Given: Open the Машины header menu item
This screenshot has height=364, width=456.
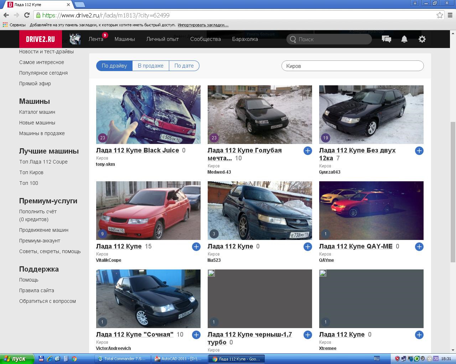Looking at the screenshot, I should pyautogui.click(x=125, y=39).
